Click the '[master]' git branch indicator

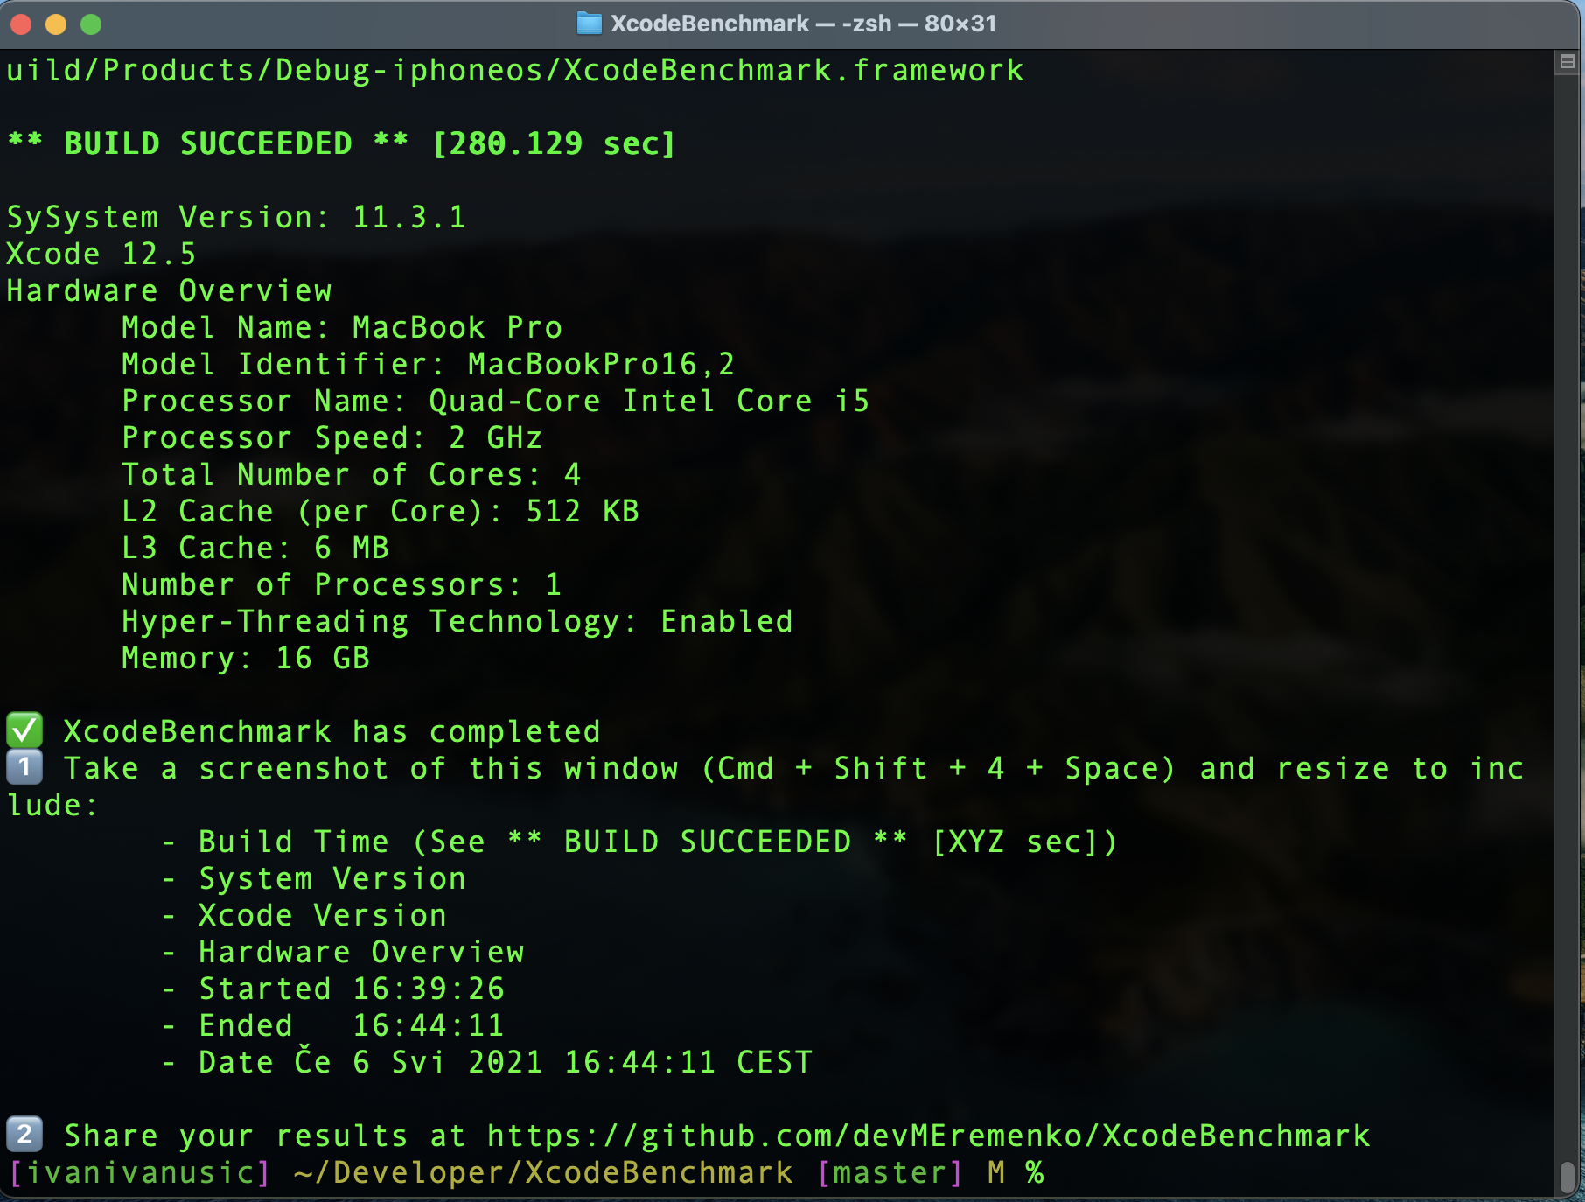click(890, 1172)
